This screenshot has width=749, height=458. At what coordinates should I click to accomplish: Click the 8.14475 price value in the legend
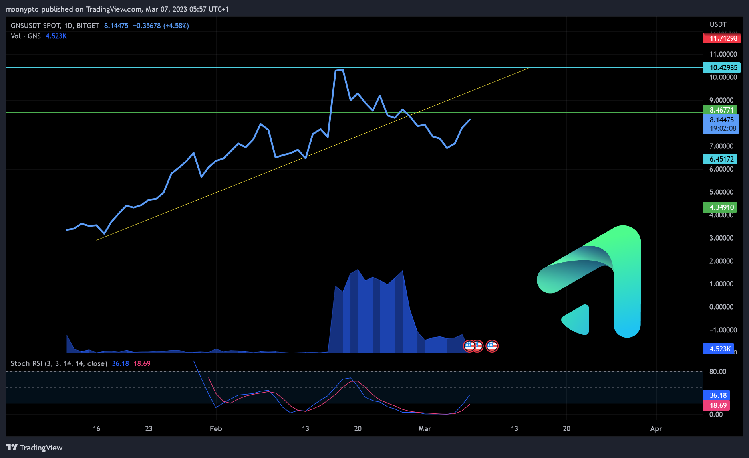point(116,26)
